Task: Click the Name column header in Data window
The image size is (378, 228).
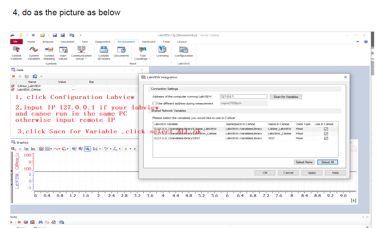Action: pos(32,82)
